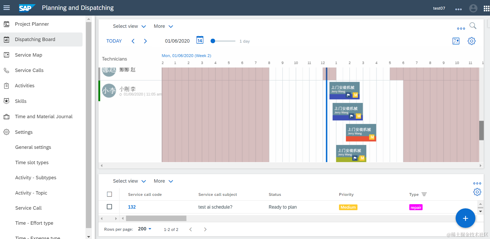Adjust the day range zoom slider

[x=213, y=41]
